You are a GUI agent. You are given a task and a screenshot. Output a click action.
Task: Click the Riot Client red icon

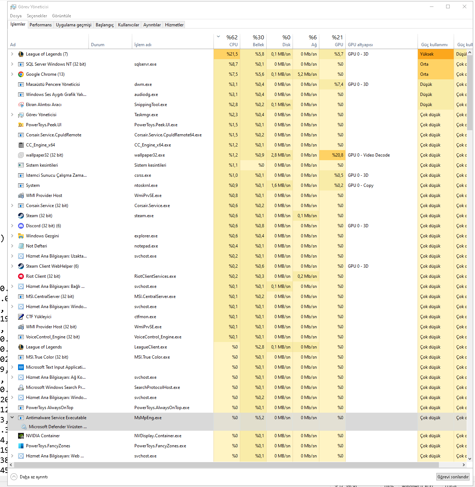(21, 276)
